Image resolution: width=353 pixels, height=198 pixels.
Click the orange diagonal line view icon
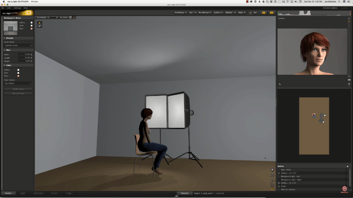(x=74, y=18)
